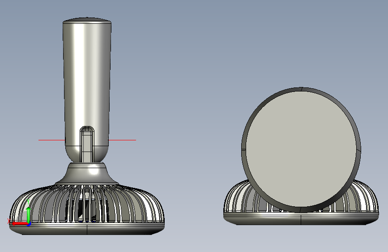Click the blue origin dot of the triad
The width and height of the screenshot is (388, 252).
click(29, 225)
